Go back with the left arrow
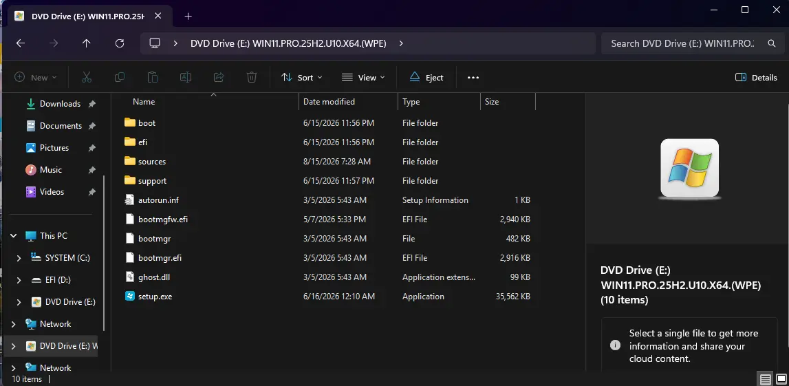Viewport: 789px width, 386px height. [20, 43]
